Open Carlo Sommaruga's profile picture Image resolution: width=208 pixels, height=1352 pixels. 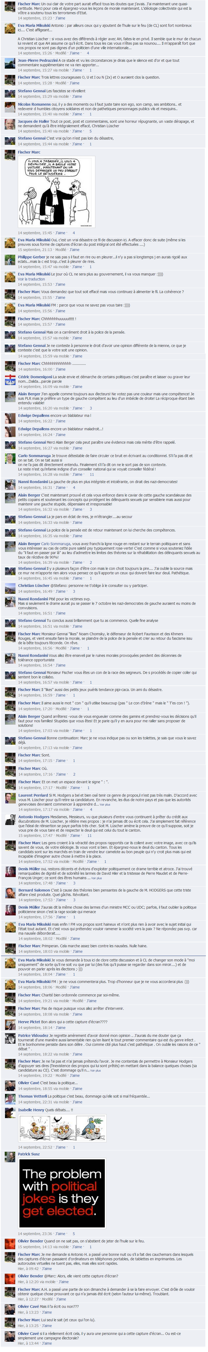[x=9, y=458]
